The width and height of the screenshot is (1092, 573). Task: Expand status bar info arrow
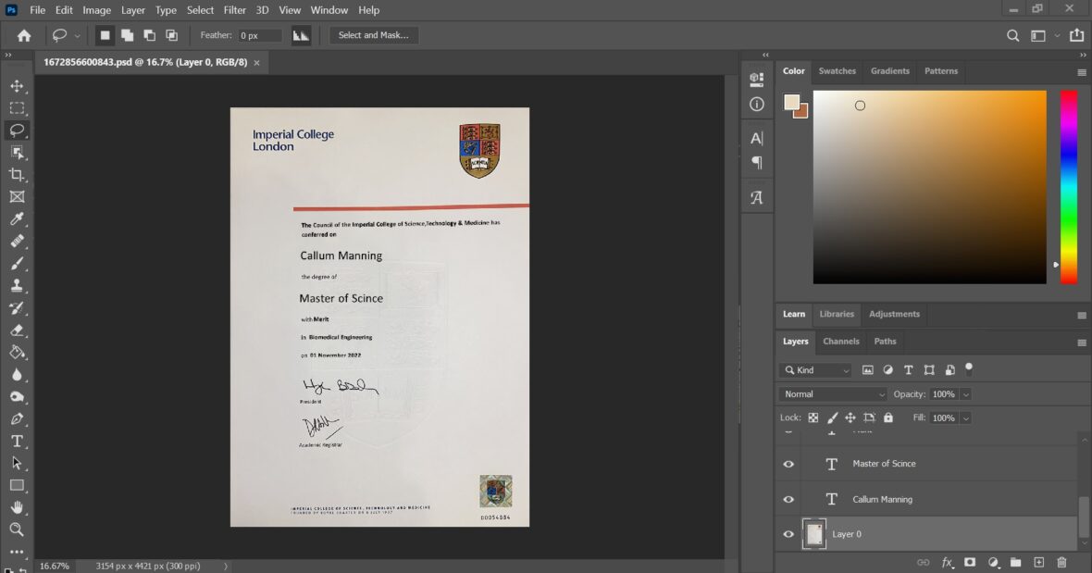coord(226,566)
